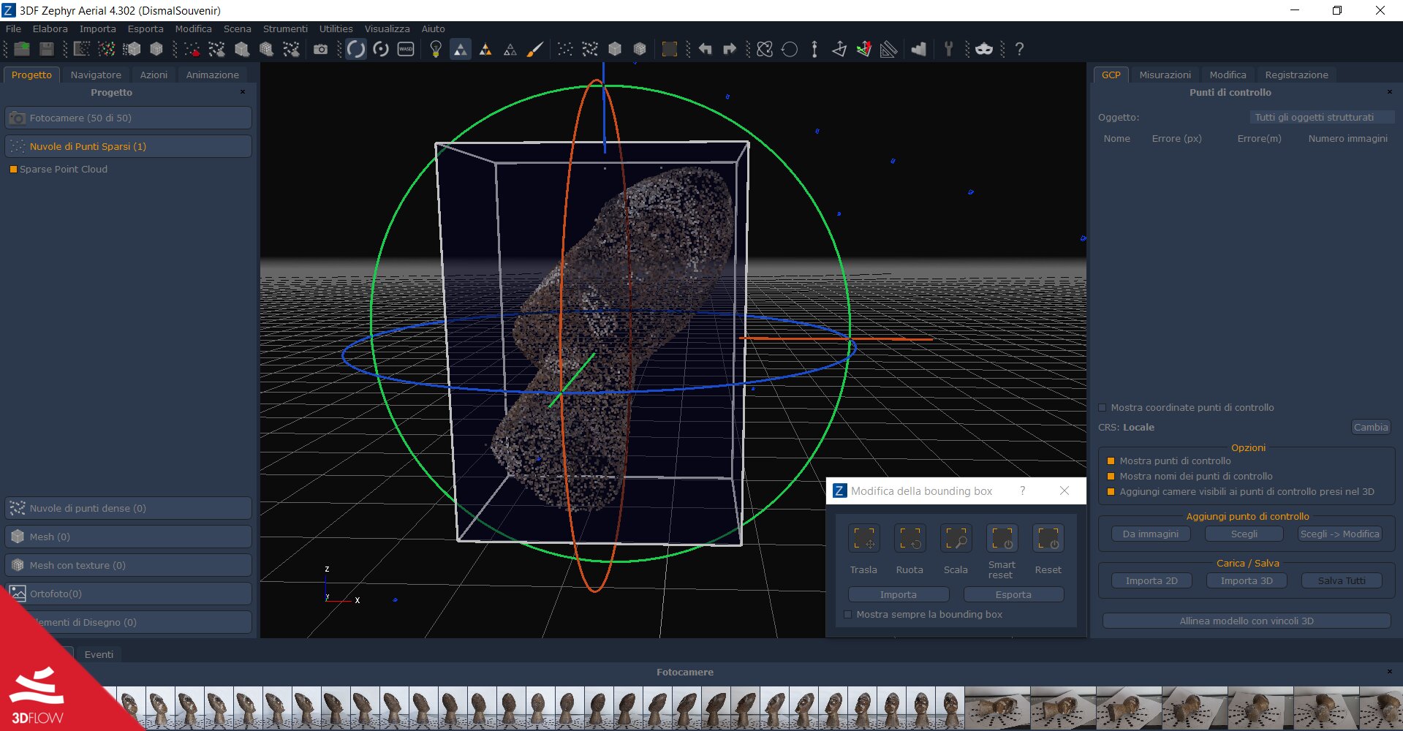1403x731 pixels.
Task: Select the first camera thumbnail in Fotocamere strip
Action: click(x=130, y=708)
